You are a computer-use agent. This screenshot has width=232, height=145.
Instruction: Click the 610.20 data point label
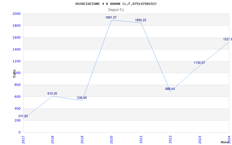pyautogui.click(x=52, y=93)
